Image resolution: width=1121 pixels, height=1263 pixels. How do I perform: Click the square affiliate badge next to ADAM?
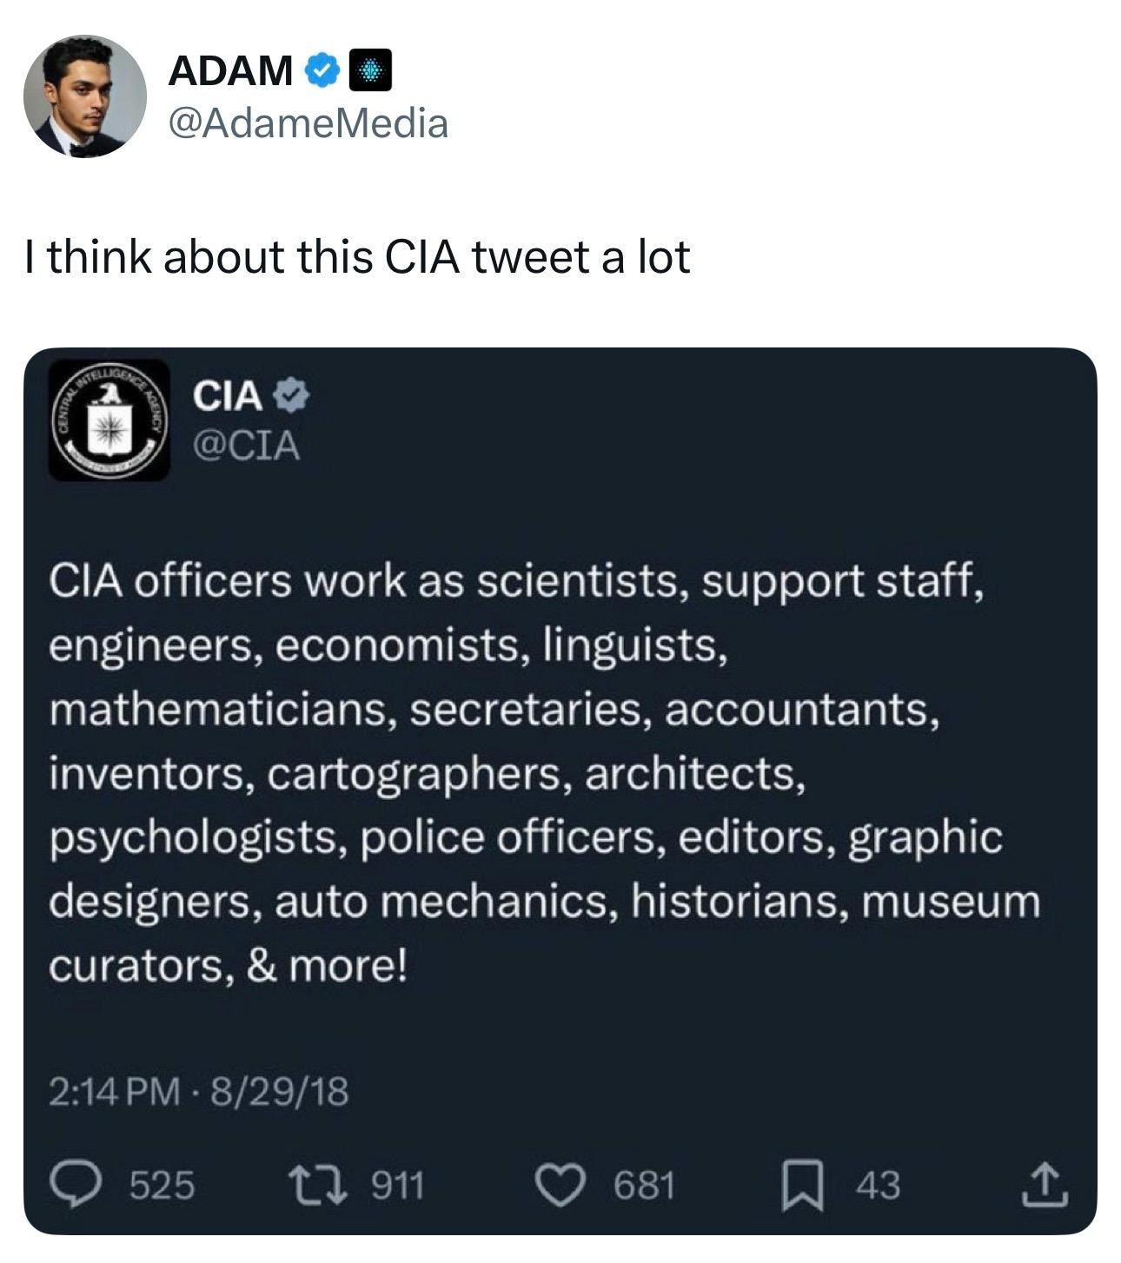pos(371,70)
